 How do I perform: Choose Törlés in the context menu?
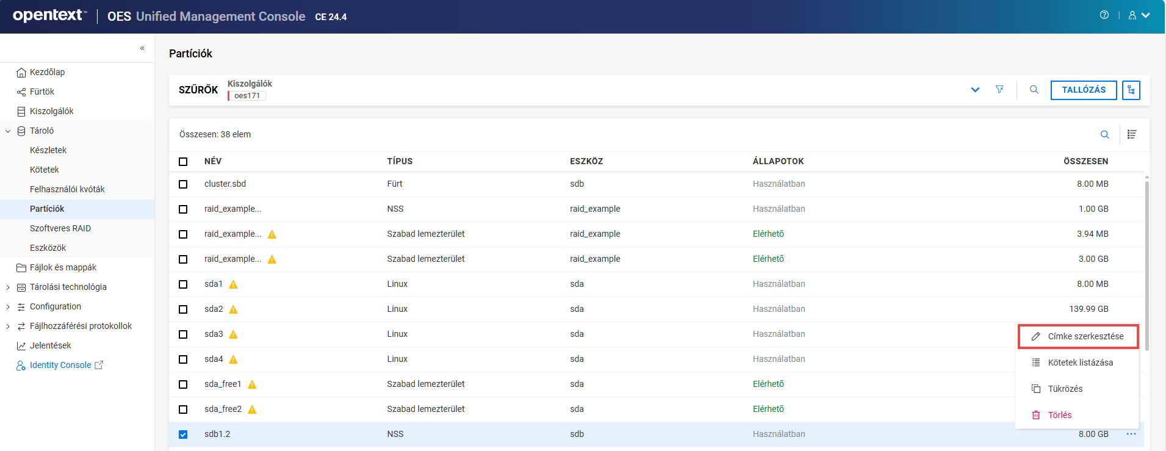point(1059,415)
